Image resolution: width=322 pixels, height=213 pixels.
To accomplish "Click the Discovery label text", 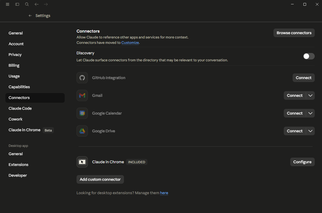I will [85, 53].
